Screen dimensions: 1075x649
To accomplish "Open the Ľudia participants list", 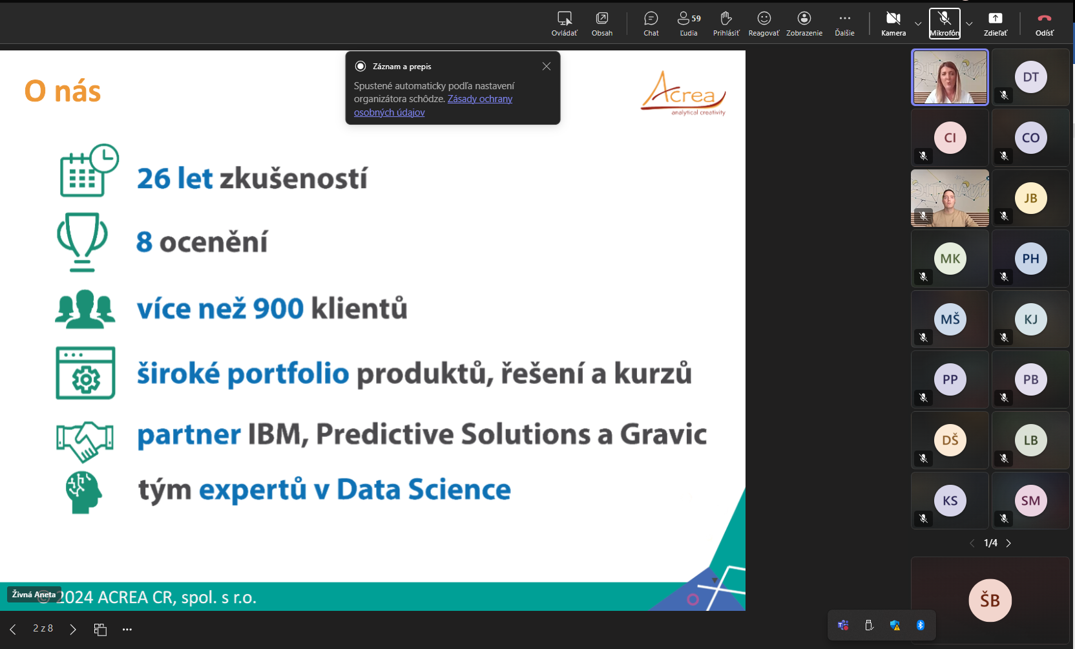I will (689, 24).
